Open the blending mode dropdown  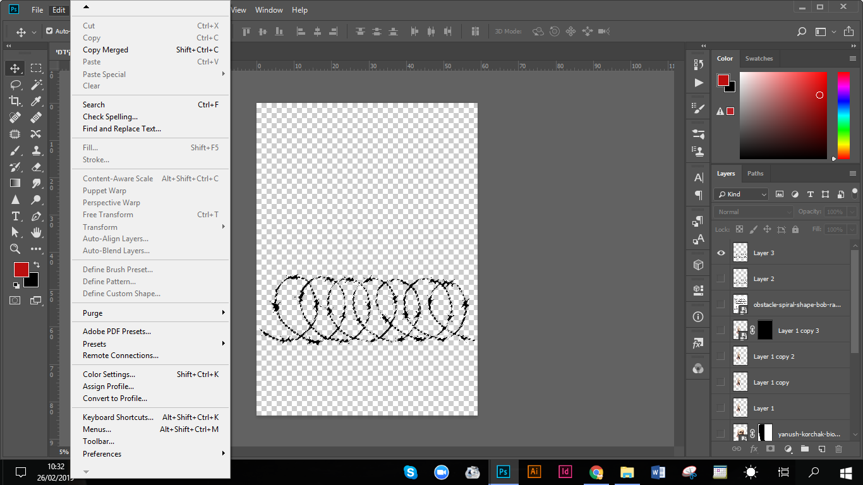pos(753,212)
